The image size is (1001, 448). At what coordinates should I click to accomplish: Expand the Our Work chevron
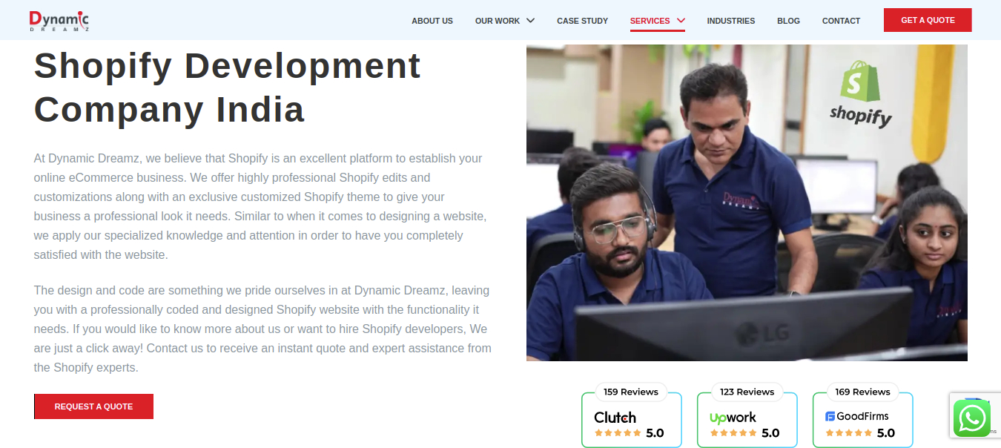(530, 21)
